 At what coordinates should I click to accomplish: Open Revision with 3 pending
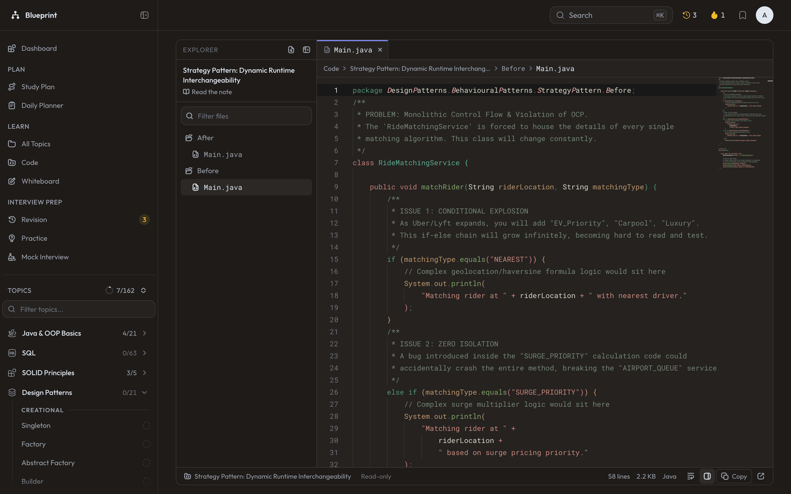tap(79, 219)
